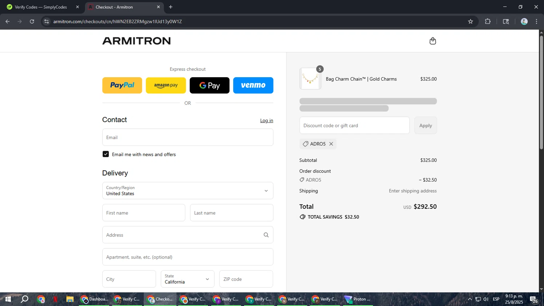Open the State dropdown showing California
The width and height of the screenshot is (544, 306).
pyautogui.click(x=187, y=279)
